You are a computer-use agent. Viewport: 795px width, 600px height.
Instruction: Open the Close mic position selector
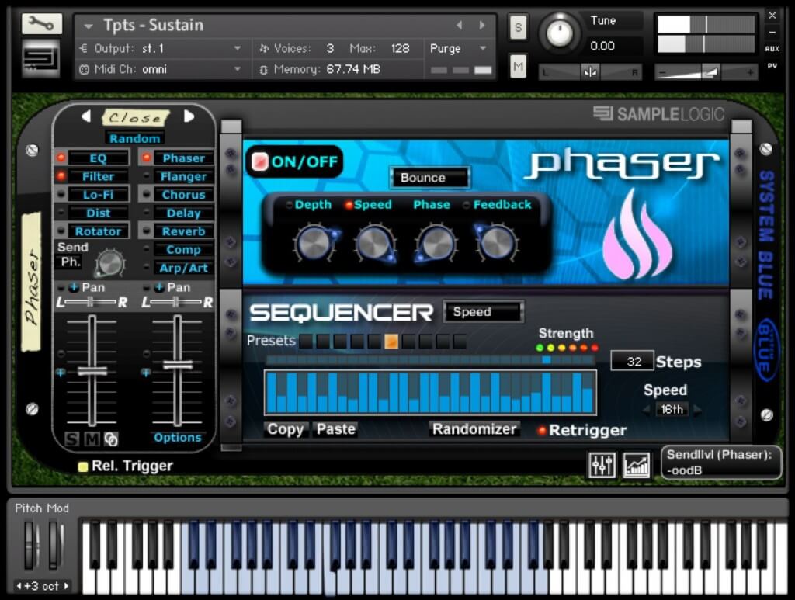pyautogui.click(x=136, y=117)
